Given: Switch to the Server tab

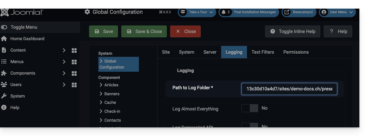Looking at the screenshot, I should (210, 52).
